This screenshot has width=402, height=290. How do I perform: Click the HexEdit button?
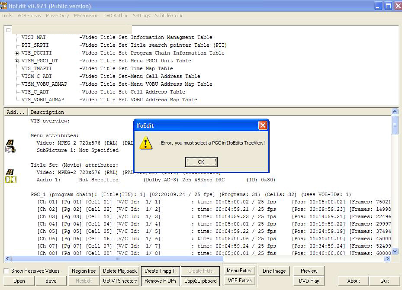point(84,281)
